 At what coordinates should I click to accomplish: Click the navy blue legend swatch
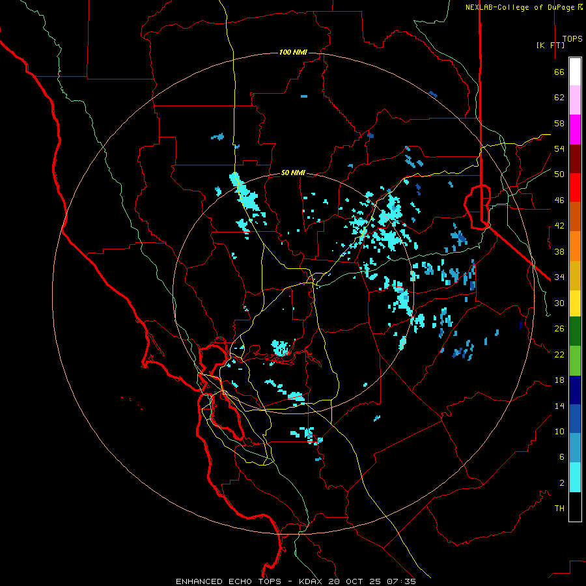pos(575,390)
